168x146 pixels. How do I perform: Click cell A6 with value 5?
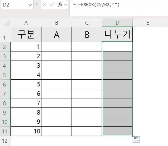point(26,84)
